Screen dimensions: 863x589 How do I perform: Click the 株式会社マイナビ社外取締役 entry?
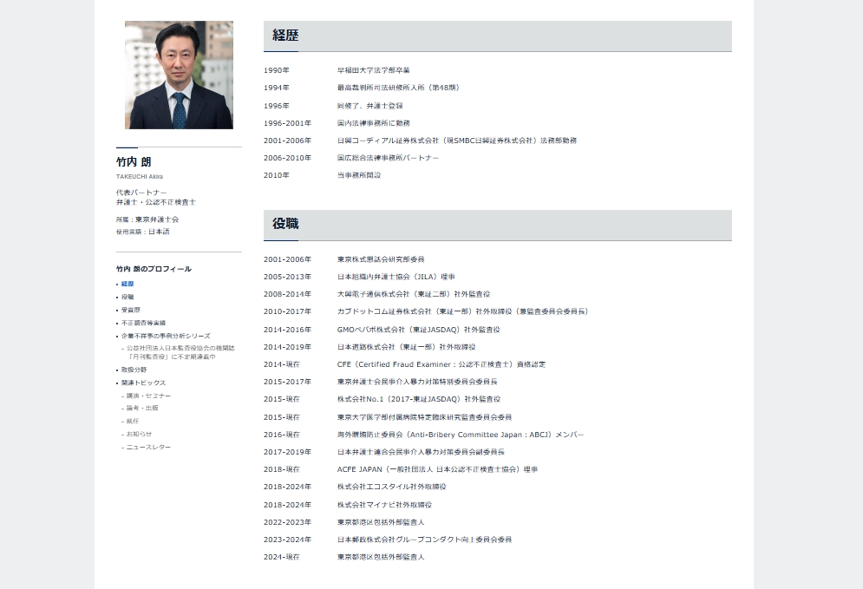385,505
